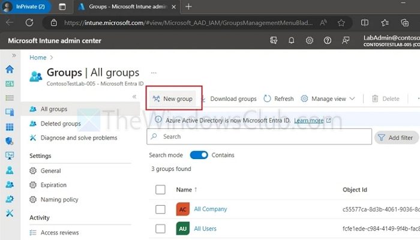Click the AC avatar of All Company
Image resolution: width=420 pixels, height=240 pixels.
182,209
